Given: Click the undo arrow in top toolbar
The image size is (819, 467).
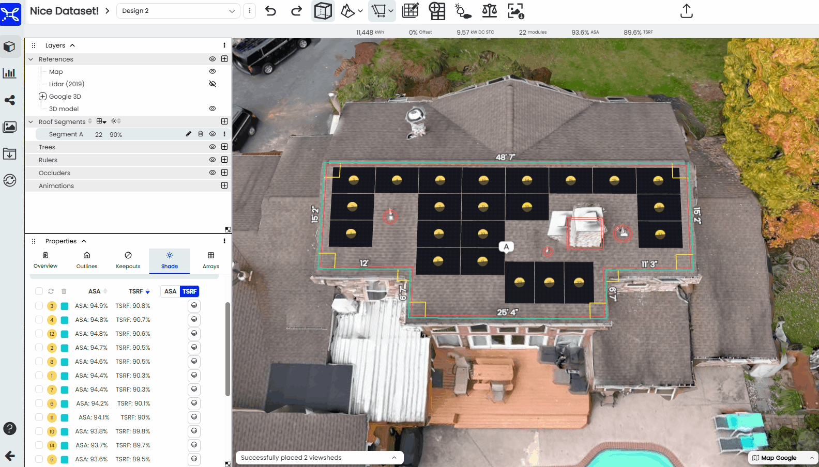Looking at the screenshot, I should pyautogui.click(x=270, y=11).
